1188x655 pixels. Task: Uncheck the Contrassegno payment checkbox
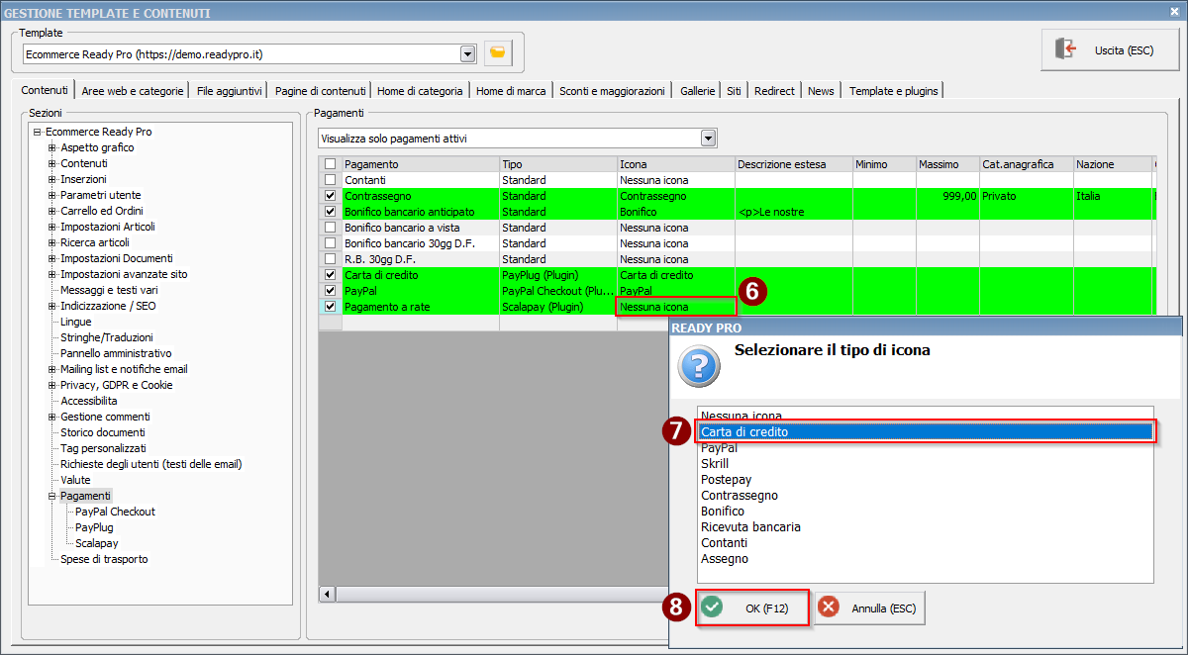coord(331,196)
